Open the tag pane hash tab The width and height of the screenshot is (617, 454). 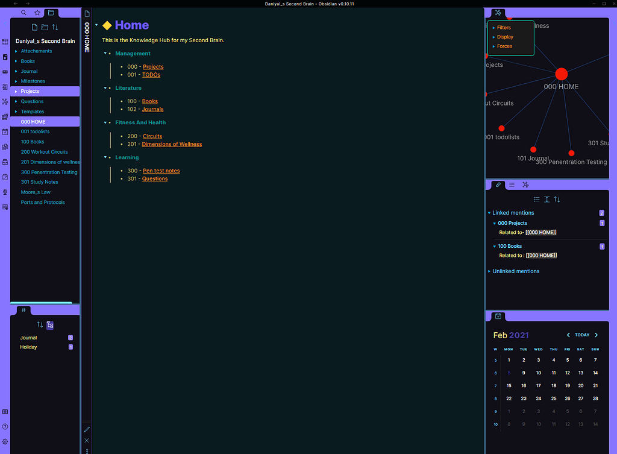(x=23, y=311)
